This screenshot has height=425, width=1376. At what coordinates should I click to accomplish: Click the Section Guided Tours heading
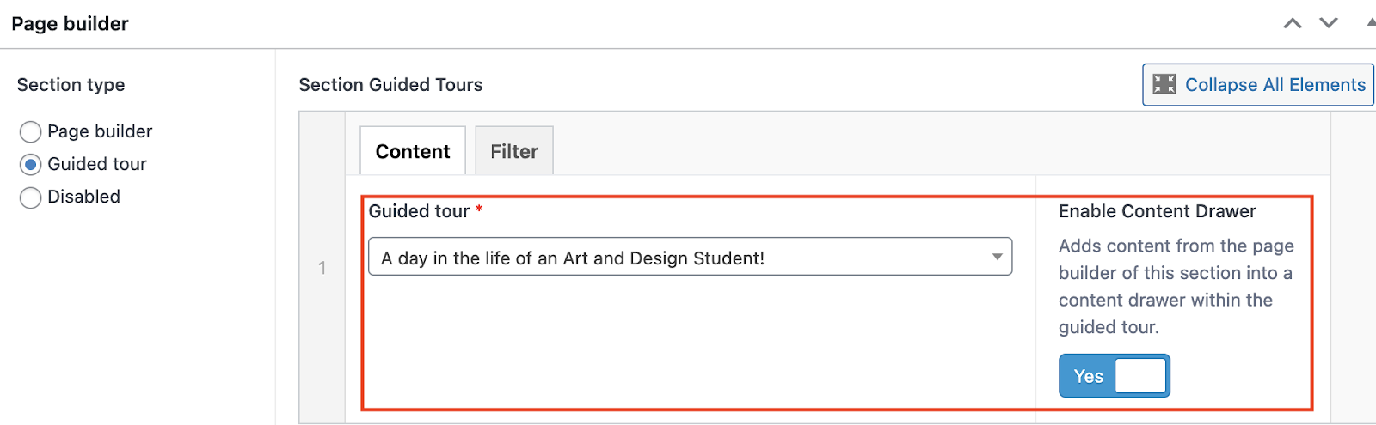[390, 85]
